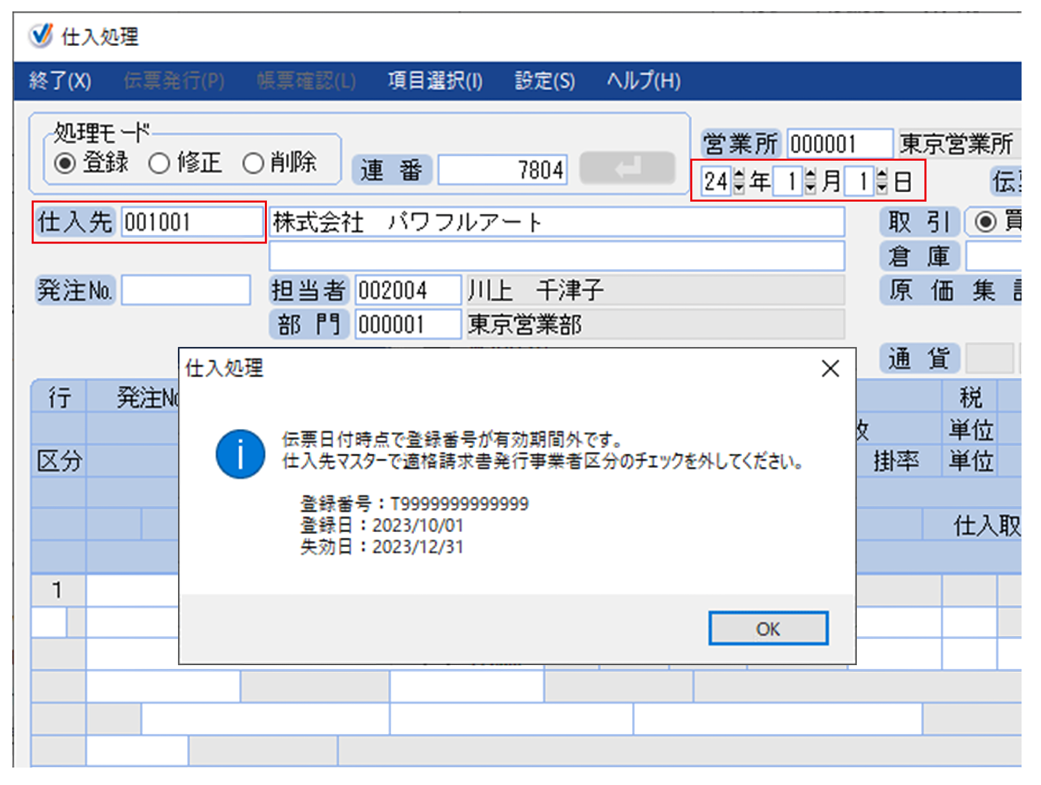This screenshot has height=785, width=1041.
Task: Click the 仕入処理 app checkmark icon
Action: click(40, 36)
